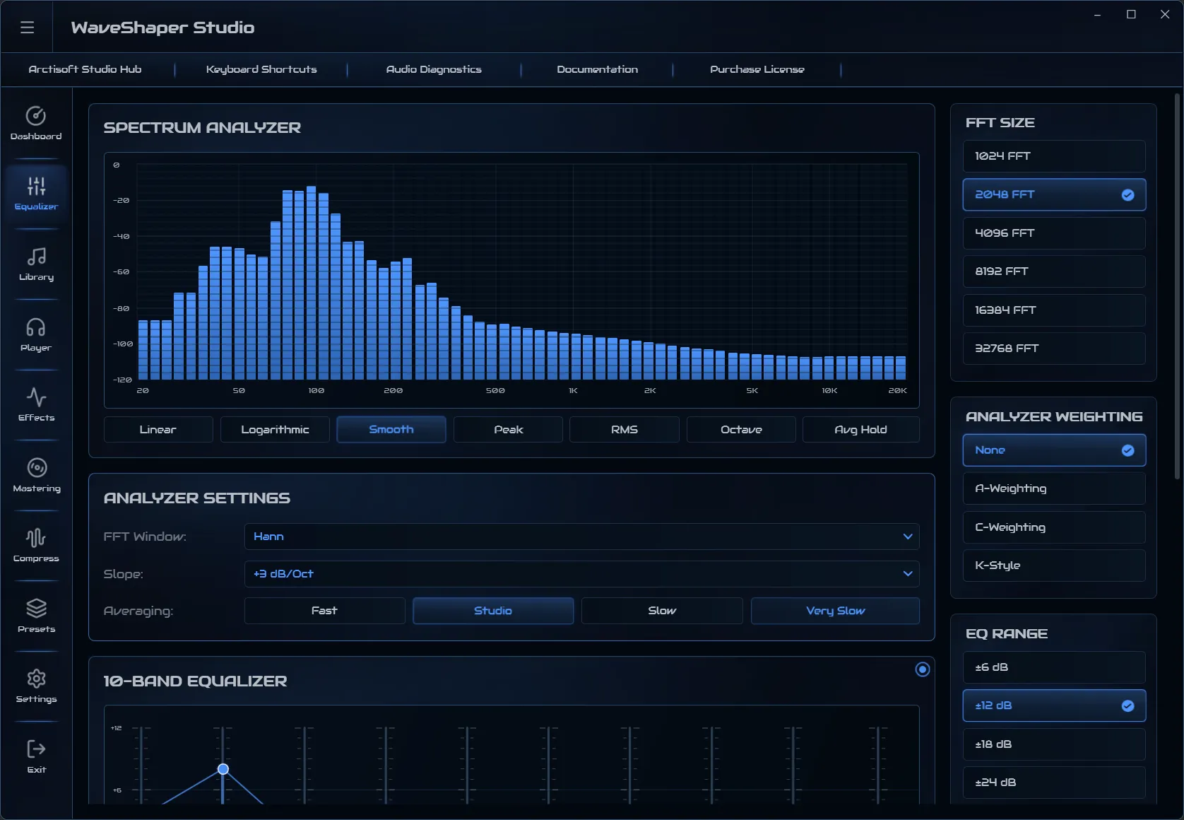1184x820 pixels.
Task: Open the Presets section
Action: (x=36, y=616)
